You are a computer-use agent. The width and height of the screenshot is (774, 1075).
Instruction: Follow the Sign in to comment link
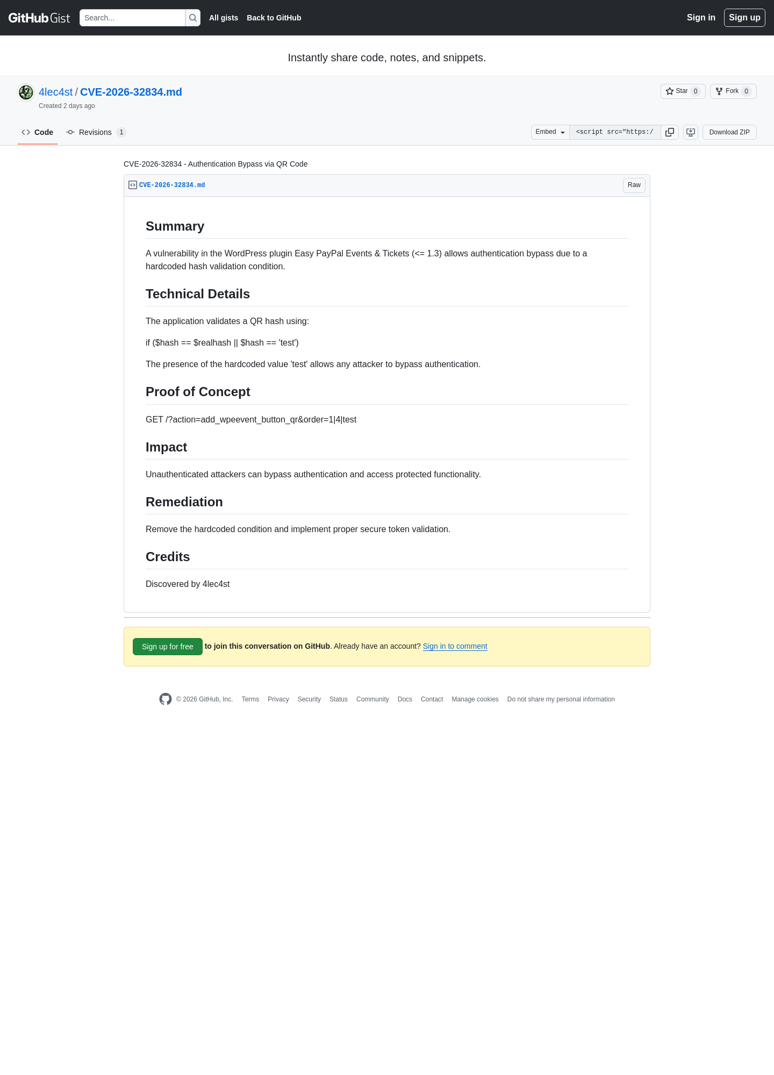pos(455,646)
